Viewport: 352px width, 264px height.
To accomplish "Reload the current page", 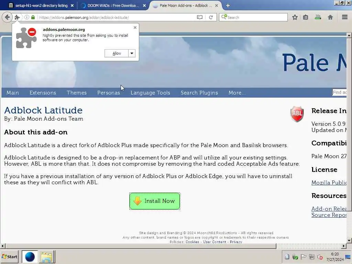I will 211,17.
